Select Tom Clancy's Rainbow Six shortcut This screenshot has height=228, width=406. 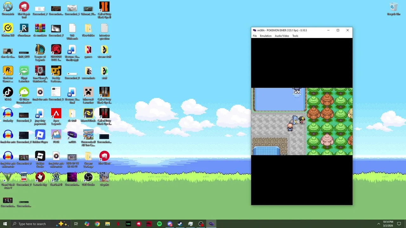40,74
